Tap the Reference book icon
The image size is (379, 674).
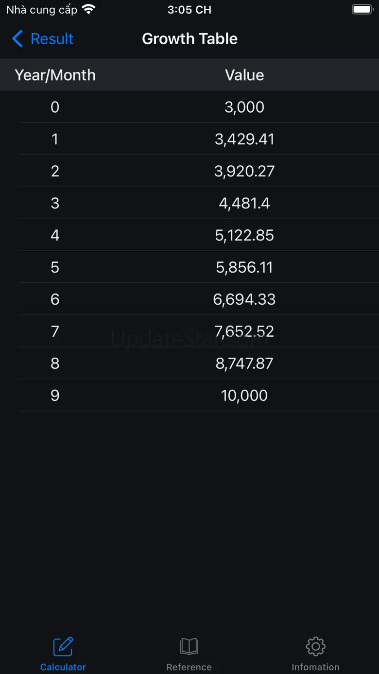189,646
